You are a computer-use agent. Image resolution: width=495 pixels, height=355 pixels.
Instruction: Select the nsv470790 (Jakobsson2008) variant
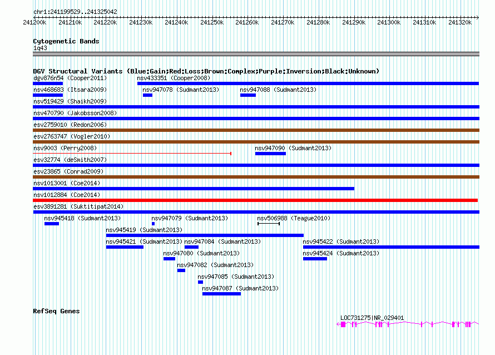75,113
